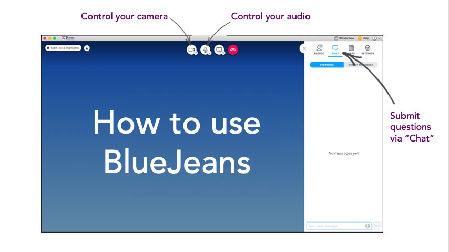
Task: Minimize window with yellow button
Action: pyautogui.click(x=49, y=38)
